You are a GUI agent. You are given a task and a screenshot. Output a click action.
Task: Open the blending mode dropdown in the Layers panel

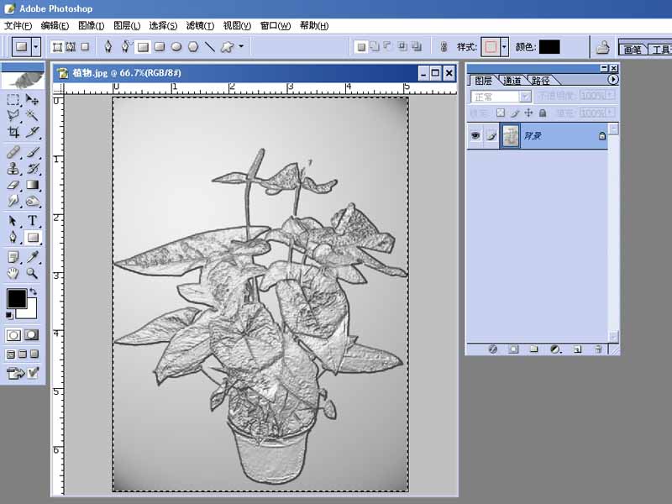pyautogui.click(x=527, y=96)
